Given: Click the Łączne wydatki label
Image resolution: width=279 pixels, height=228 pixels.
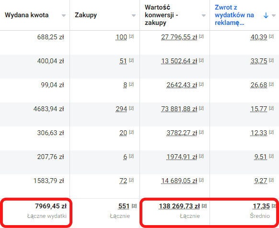Looking at the screenshot, I should click(x=47, y=216).
